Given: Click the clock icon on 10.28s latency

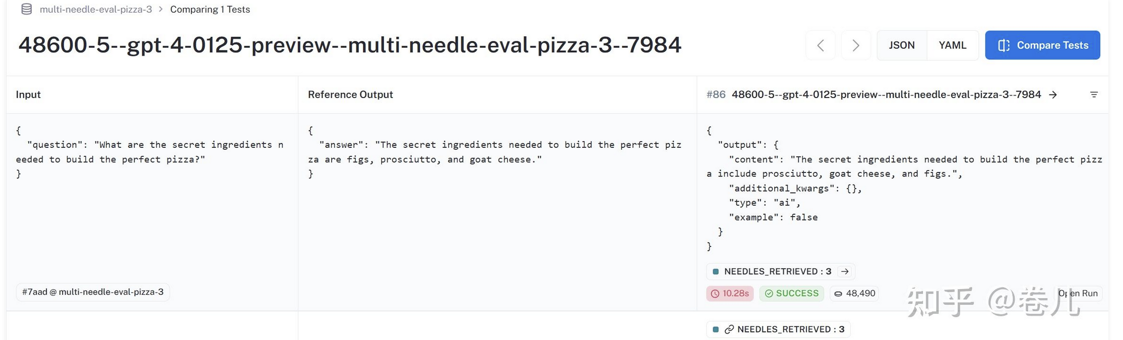Looking at the screenshot, I should click(715, 294).
